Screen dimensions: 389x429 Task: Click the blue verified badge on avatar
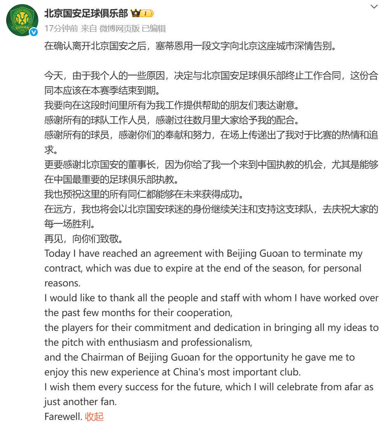34,32
